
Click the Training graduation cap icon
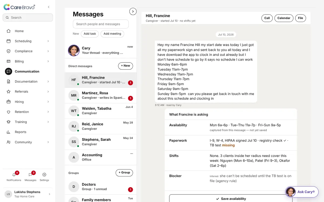9,122
